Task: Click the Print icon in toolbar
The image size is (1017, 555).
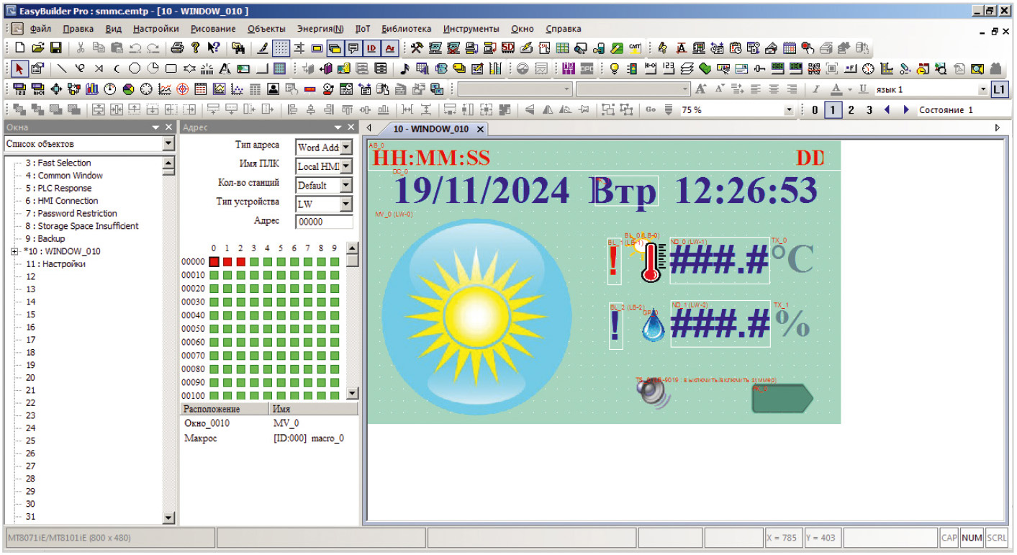Action: pyautogui.click(x=177, y=48)
